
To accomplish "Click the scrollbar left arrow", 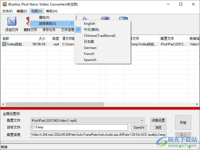I will tap(3, 104).
